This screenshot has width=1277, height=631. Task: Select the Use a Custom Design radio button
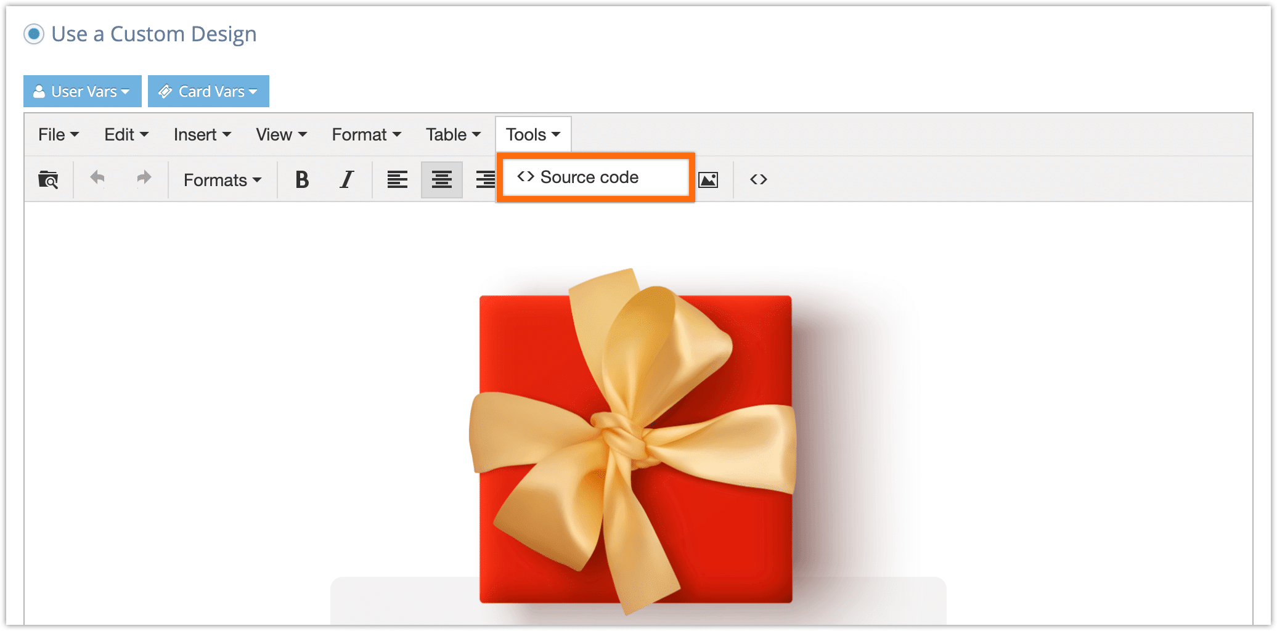tap(34, 34)
